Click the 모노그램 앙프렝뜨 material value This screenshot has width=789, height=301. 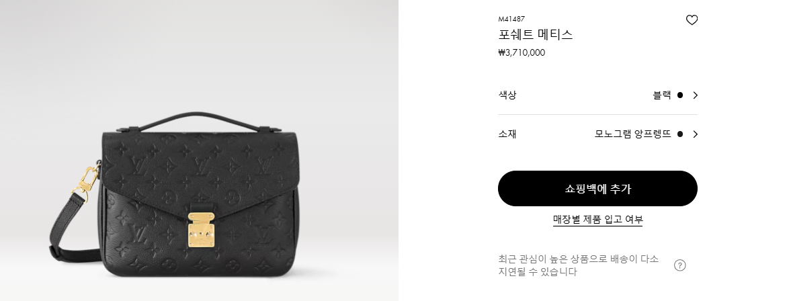tap(632, 134)
